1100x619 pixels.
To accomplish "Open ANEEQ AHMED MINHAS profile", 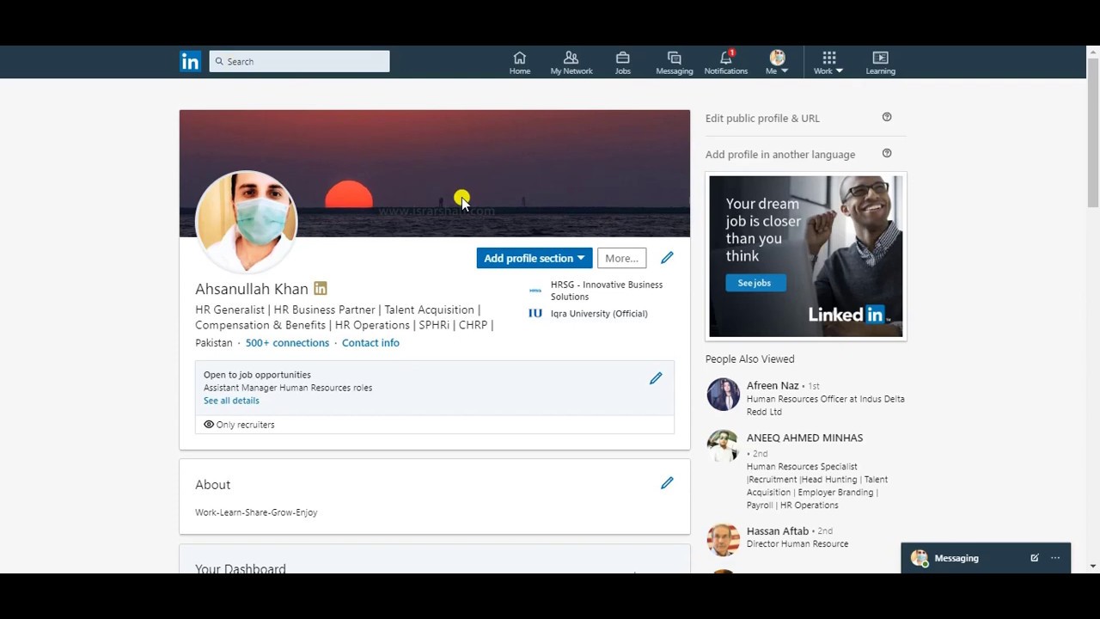I will (804, 438).
